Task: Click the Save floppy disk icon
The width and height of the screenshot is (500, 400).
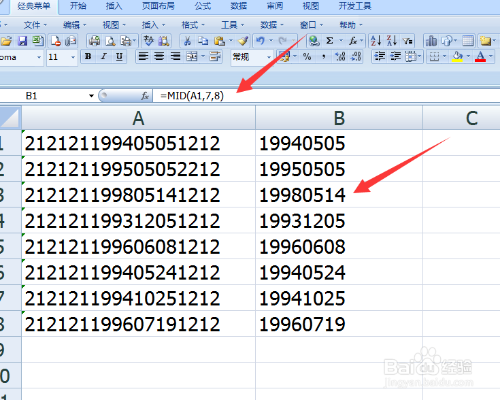Action: pos(22,41)
